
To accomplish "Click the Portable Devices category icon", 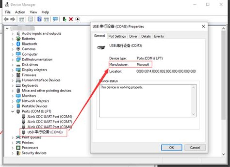I will click(x=18, y=106).
